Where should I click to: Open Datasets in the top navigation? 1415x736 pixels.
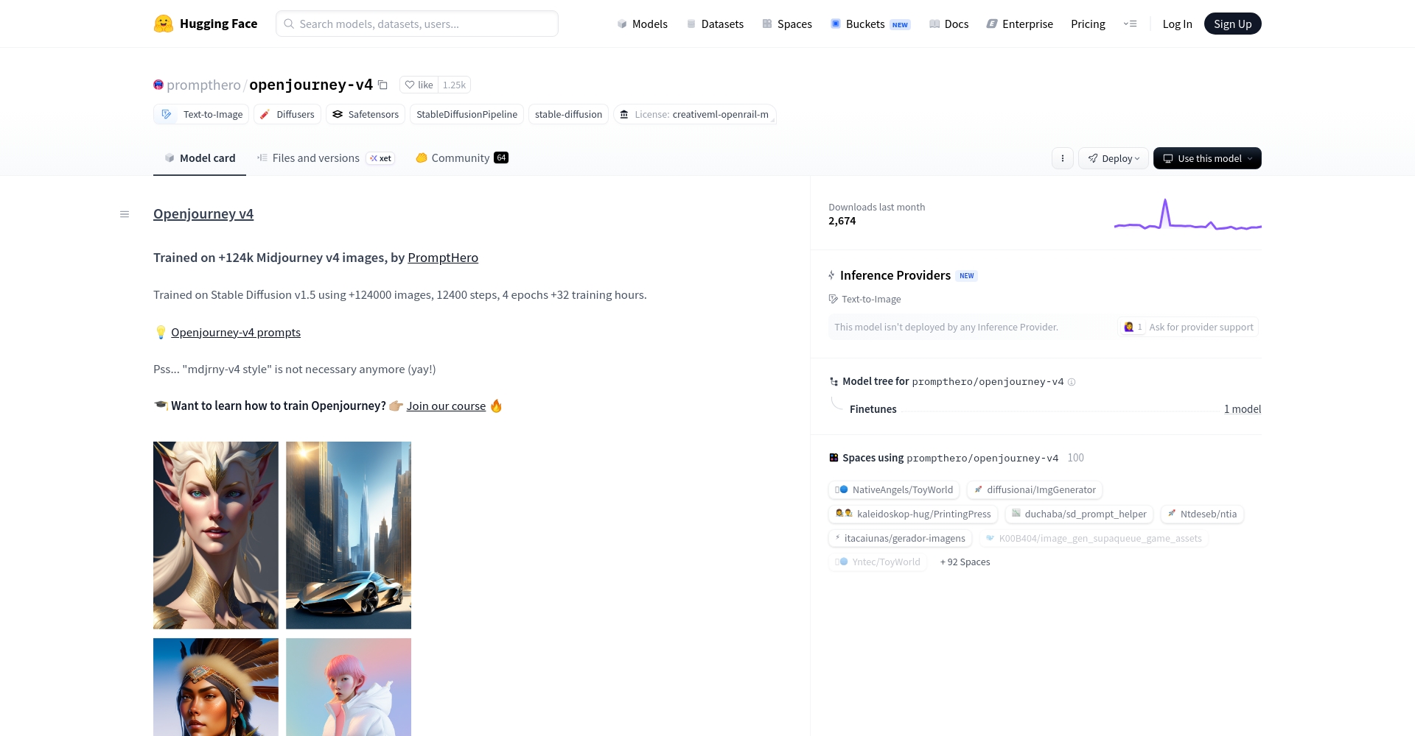tap(715, 24)
